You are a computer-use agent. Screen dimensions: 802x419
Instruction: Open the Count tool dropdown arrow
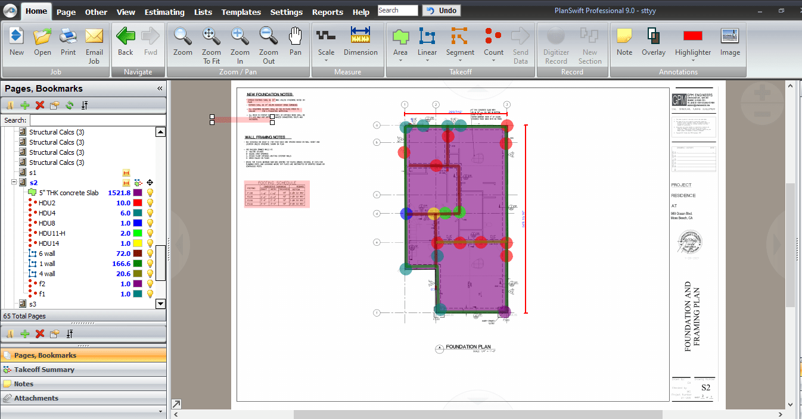point(493,61)
